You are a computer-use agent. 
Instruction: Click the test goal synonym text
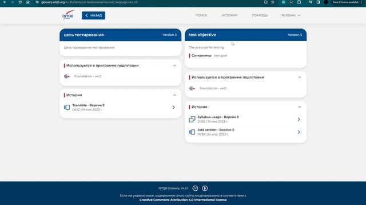click(220, 56)
